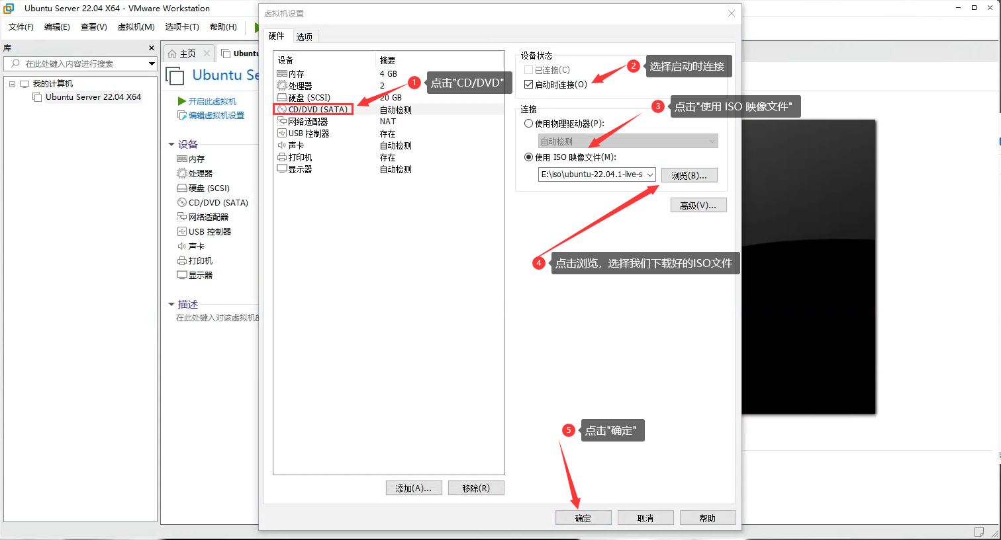Click the 声卡 icon in the main window's device list

click(x=182, y=246)
